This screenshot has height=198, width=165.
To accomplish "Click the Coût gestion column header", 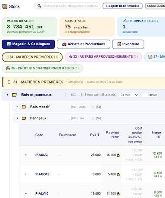I will tap(135, 135).
